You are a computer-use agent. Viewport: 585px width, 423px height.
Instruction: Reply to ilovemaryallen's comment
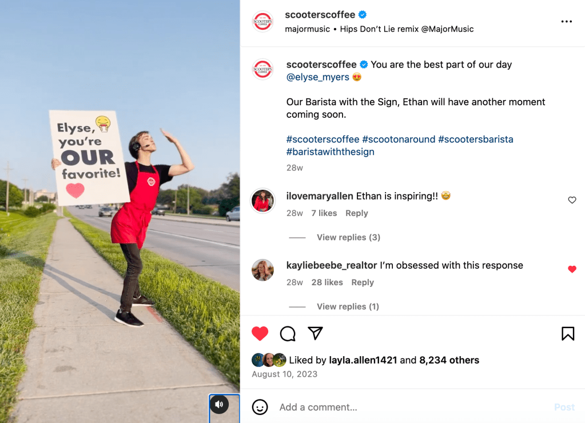[x=357, y=213]
